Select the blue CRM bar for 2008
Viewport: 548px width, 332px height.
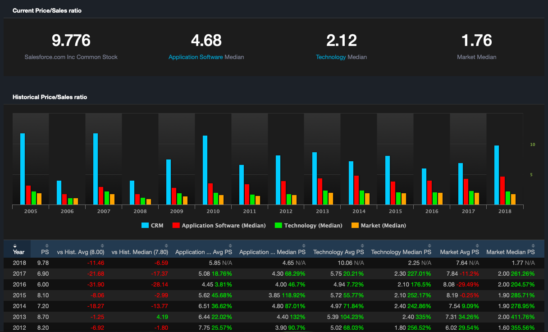132,193
